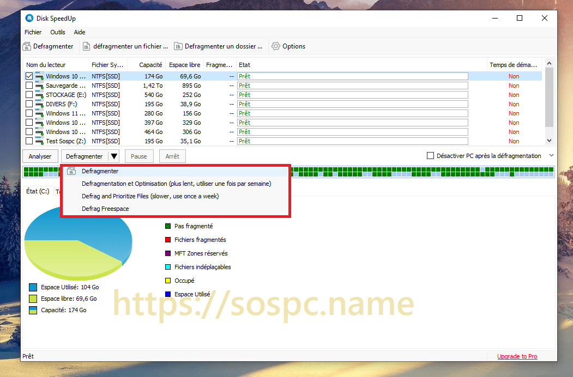Click the Pause button
The width and height of the screenshot is (573, 377).
(x=139, y=156)
